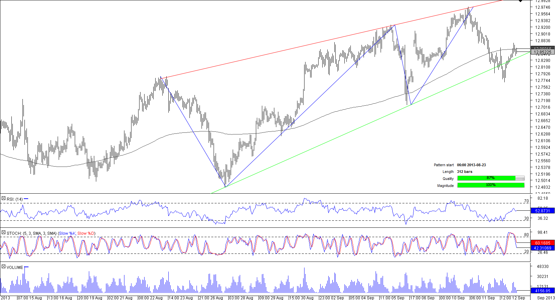Click the '14:00 23 Aug' time axis label
555x300 pixels.
pyautogui.click(x=180, y=298)
